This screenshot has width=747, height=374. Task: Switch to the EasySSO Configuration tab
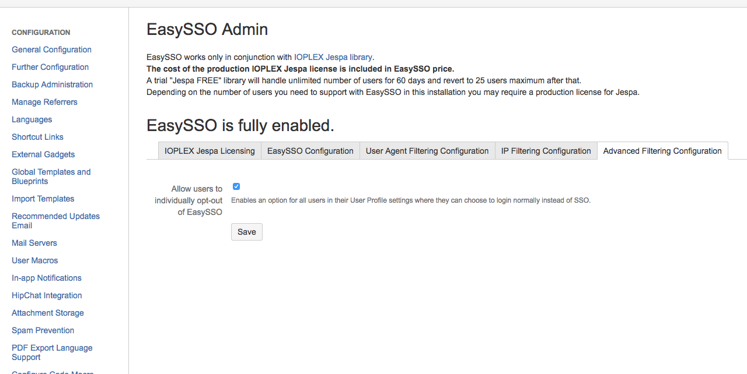pyautogui.click(x=310, y=151)
